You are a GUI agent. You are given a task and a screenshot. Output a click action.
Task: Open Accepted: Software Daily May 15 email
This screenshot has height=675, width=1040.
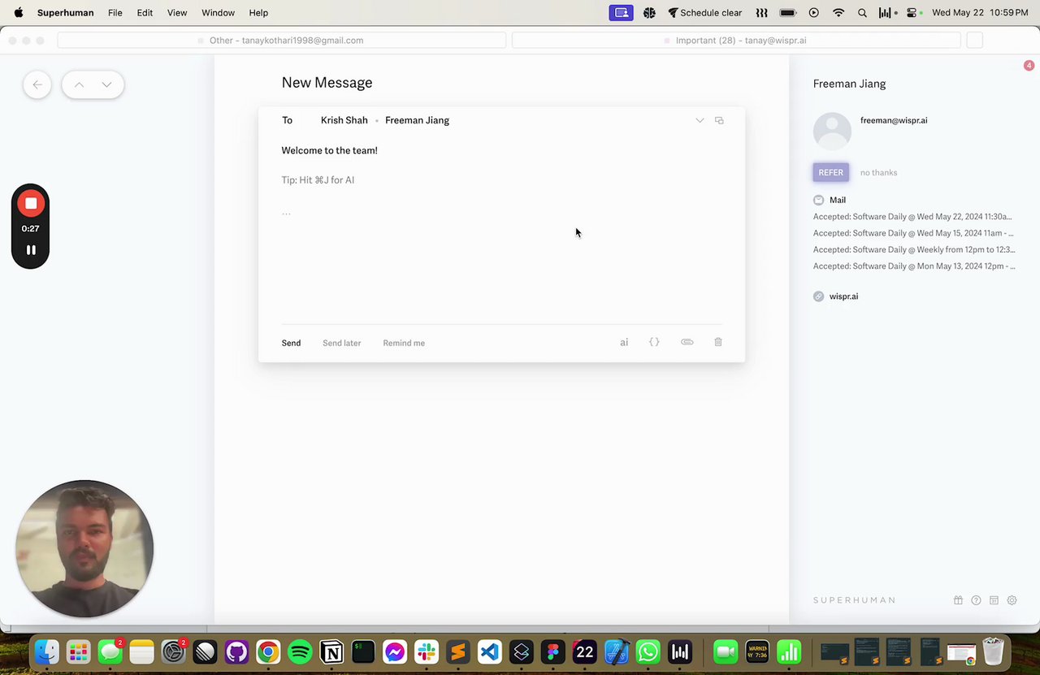pos(913,233)
